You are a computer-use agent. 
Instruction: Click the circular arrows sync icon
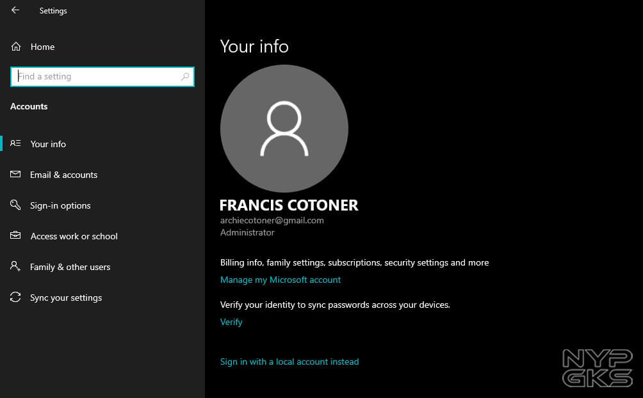pos(16,298)
